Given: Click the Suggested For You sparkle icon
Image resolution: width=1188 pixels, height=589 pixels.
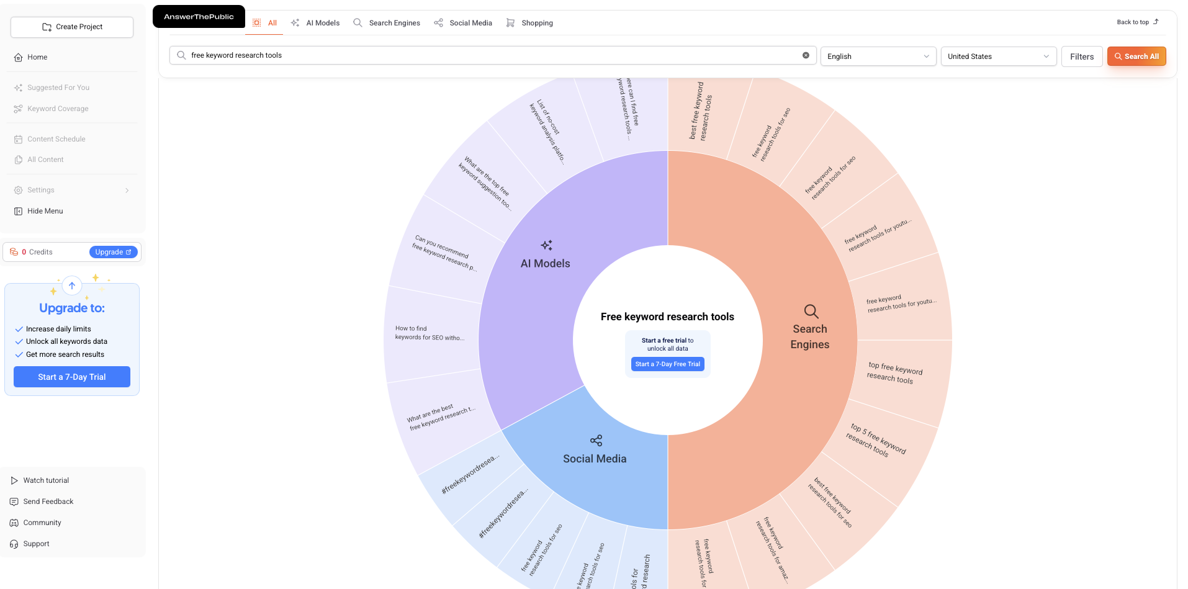Looking at the screenshot, I should click(18, 88).
